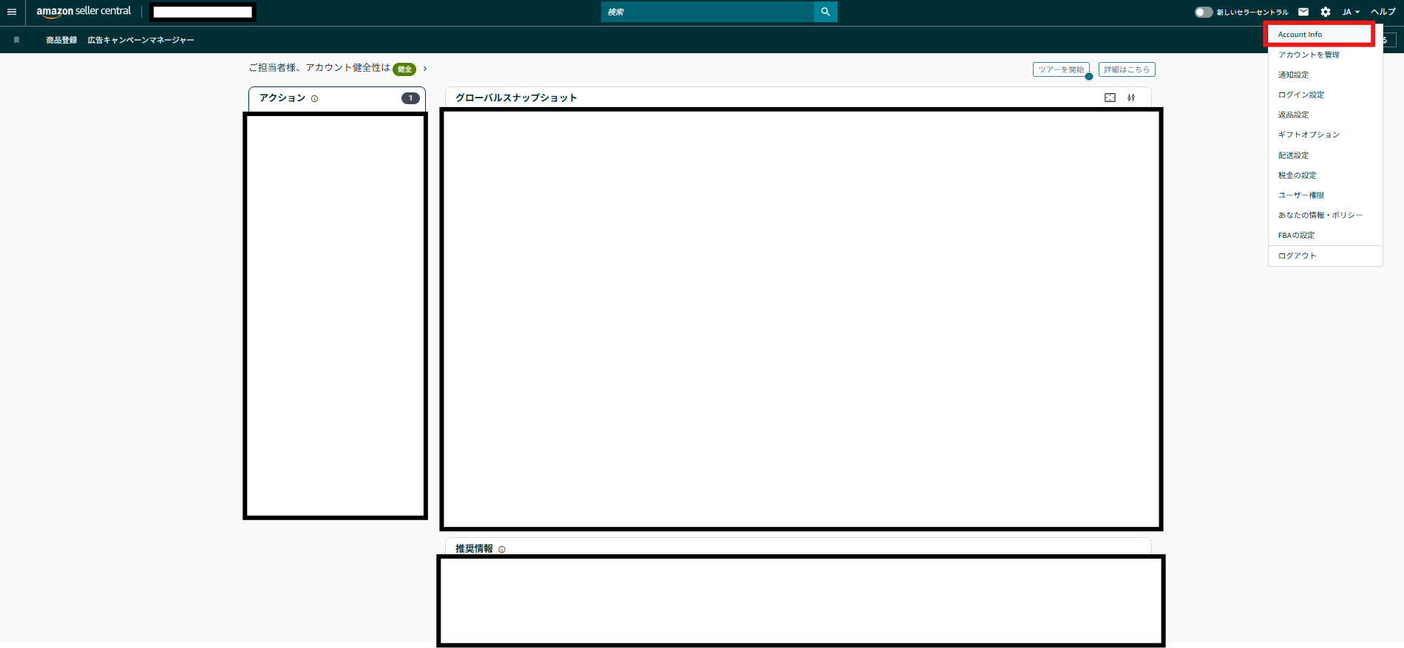1404x648 pixels.
Task: Open the mail messages icon
Action: [1303, 12]
